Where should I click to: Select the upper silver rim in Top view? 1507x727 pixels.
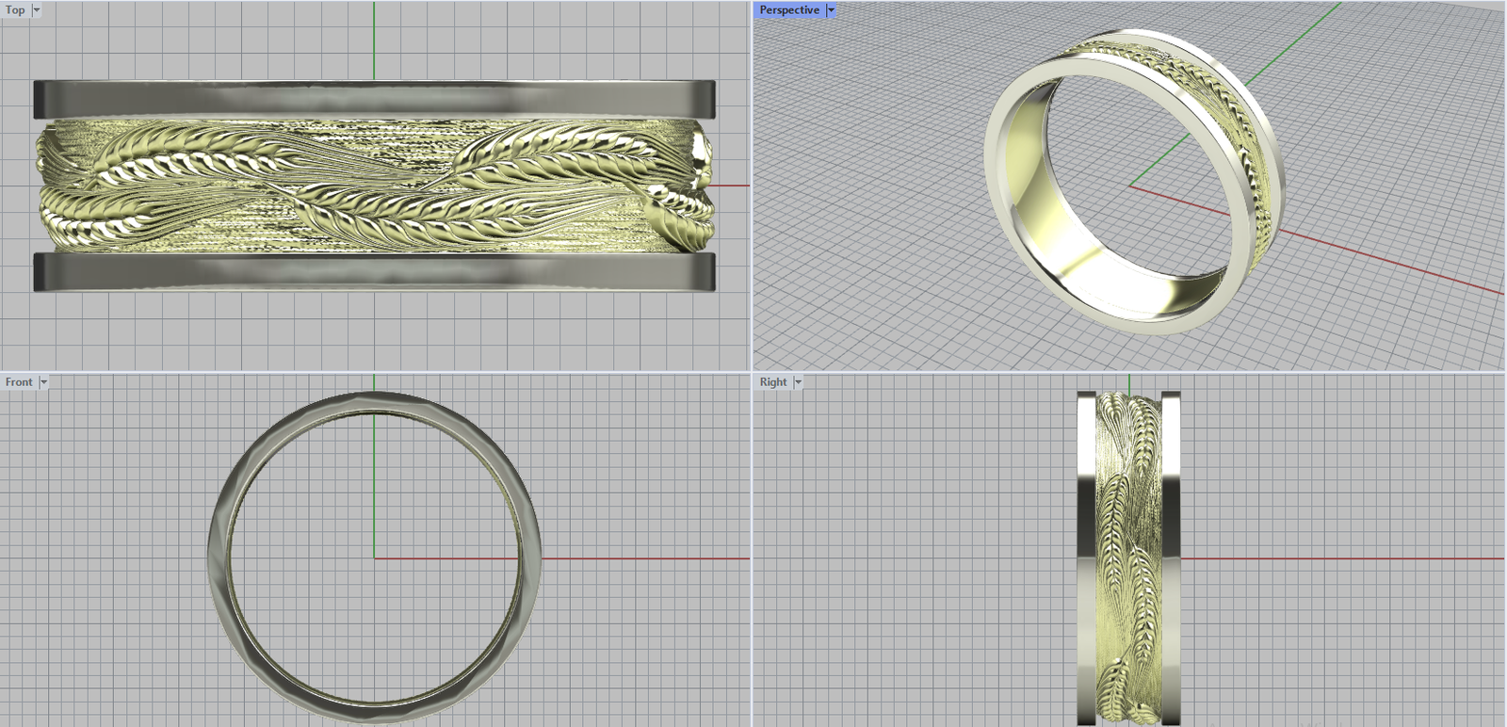(x=374, y=99)
